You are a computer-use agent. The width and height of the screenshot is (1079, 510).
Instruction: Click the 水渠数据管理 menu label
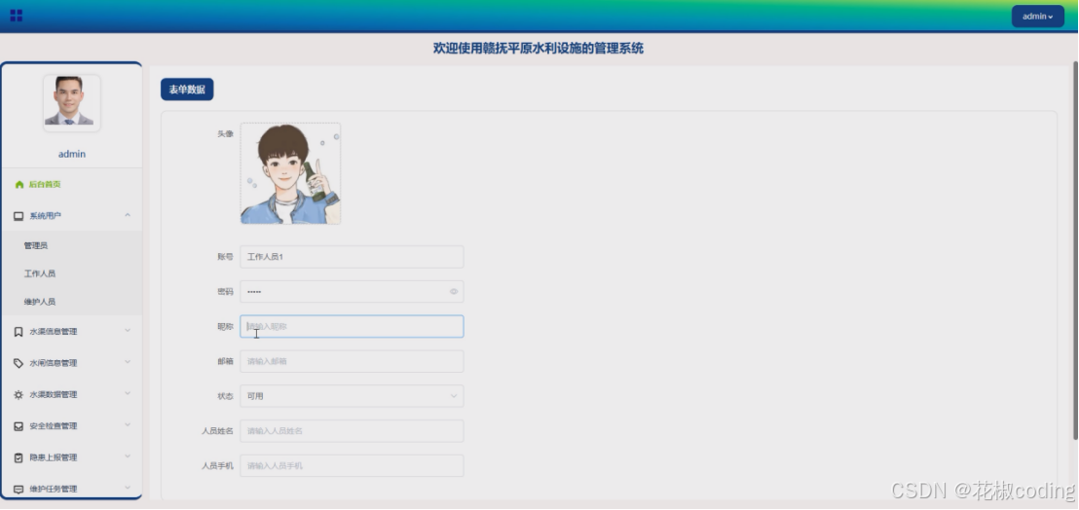point(53,395)
